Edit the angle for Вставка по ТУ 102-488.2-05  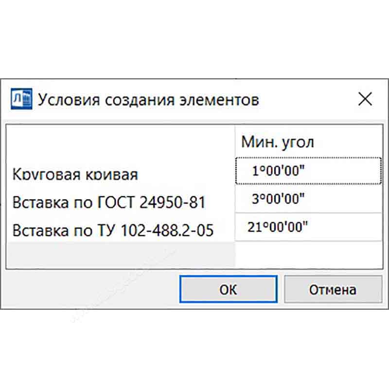[308, 225]
